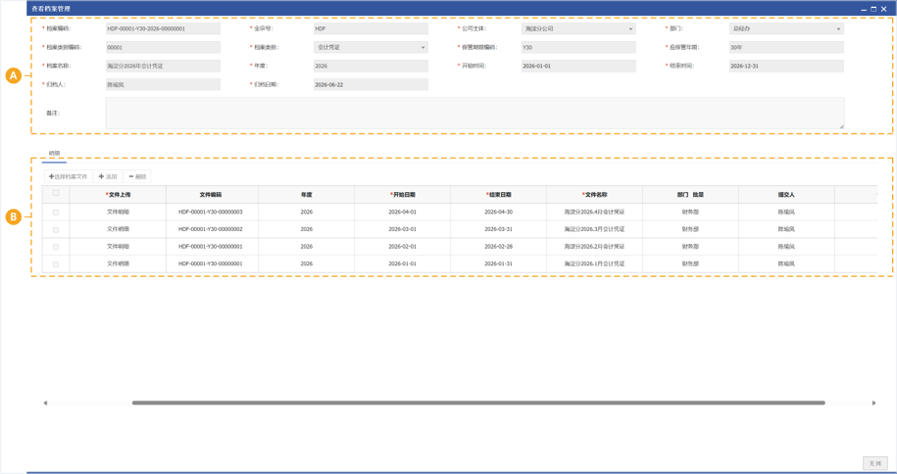Check the row starting 2026-02-01
Screen dimensions: 897x474
[56, 247]
